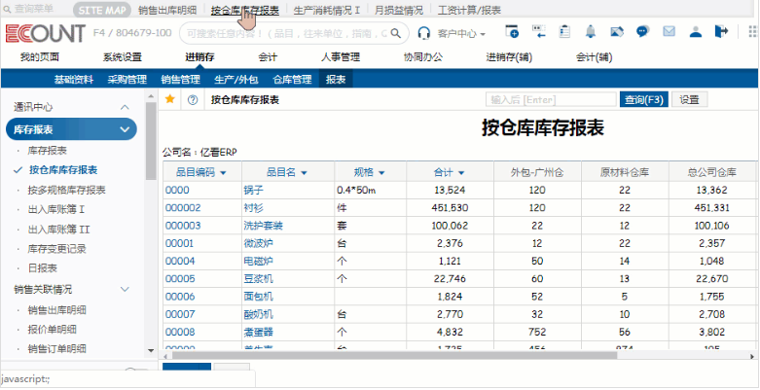Open new window icon with plus sign

(512, 31)
